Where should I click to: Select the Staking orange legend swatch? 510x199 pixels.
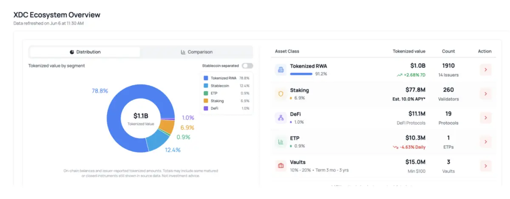point(206,101)
